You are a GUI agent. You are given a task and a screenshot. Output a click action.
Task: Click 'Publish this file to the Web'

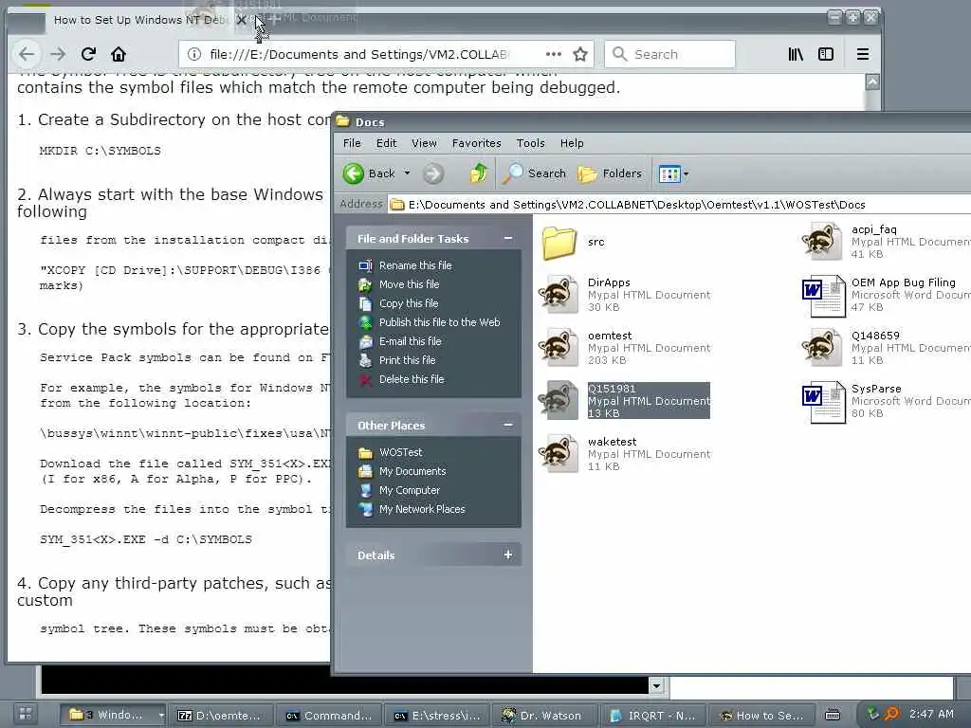[x=430, y=322]
